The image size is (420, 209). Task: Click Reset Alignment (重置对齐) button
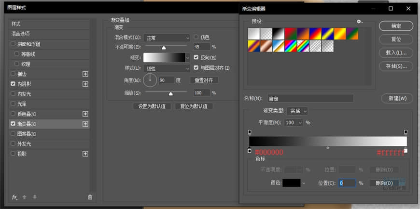[204, 80]
